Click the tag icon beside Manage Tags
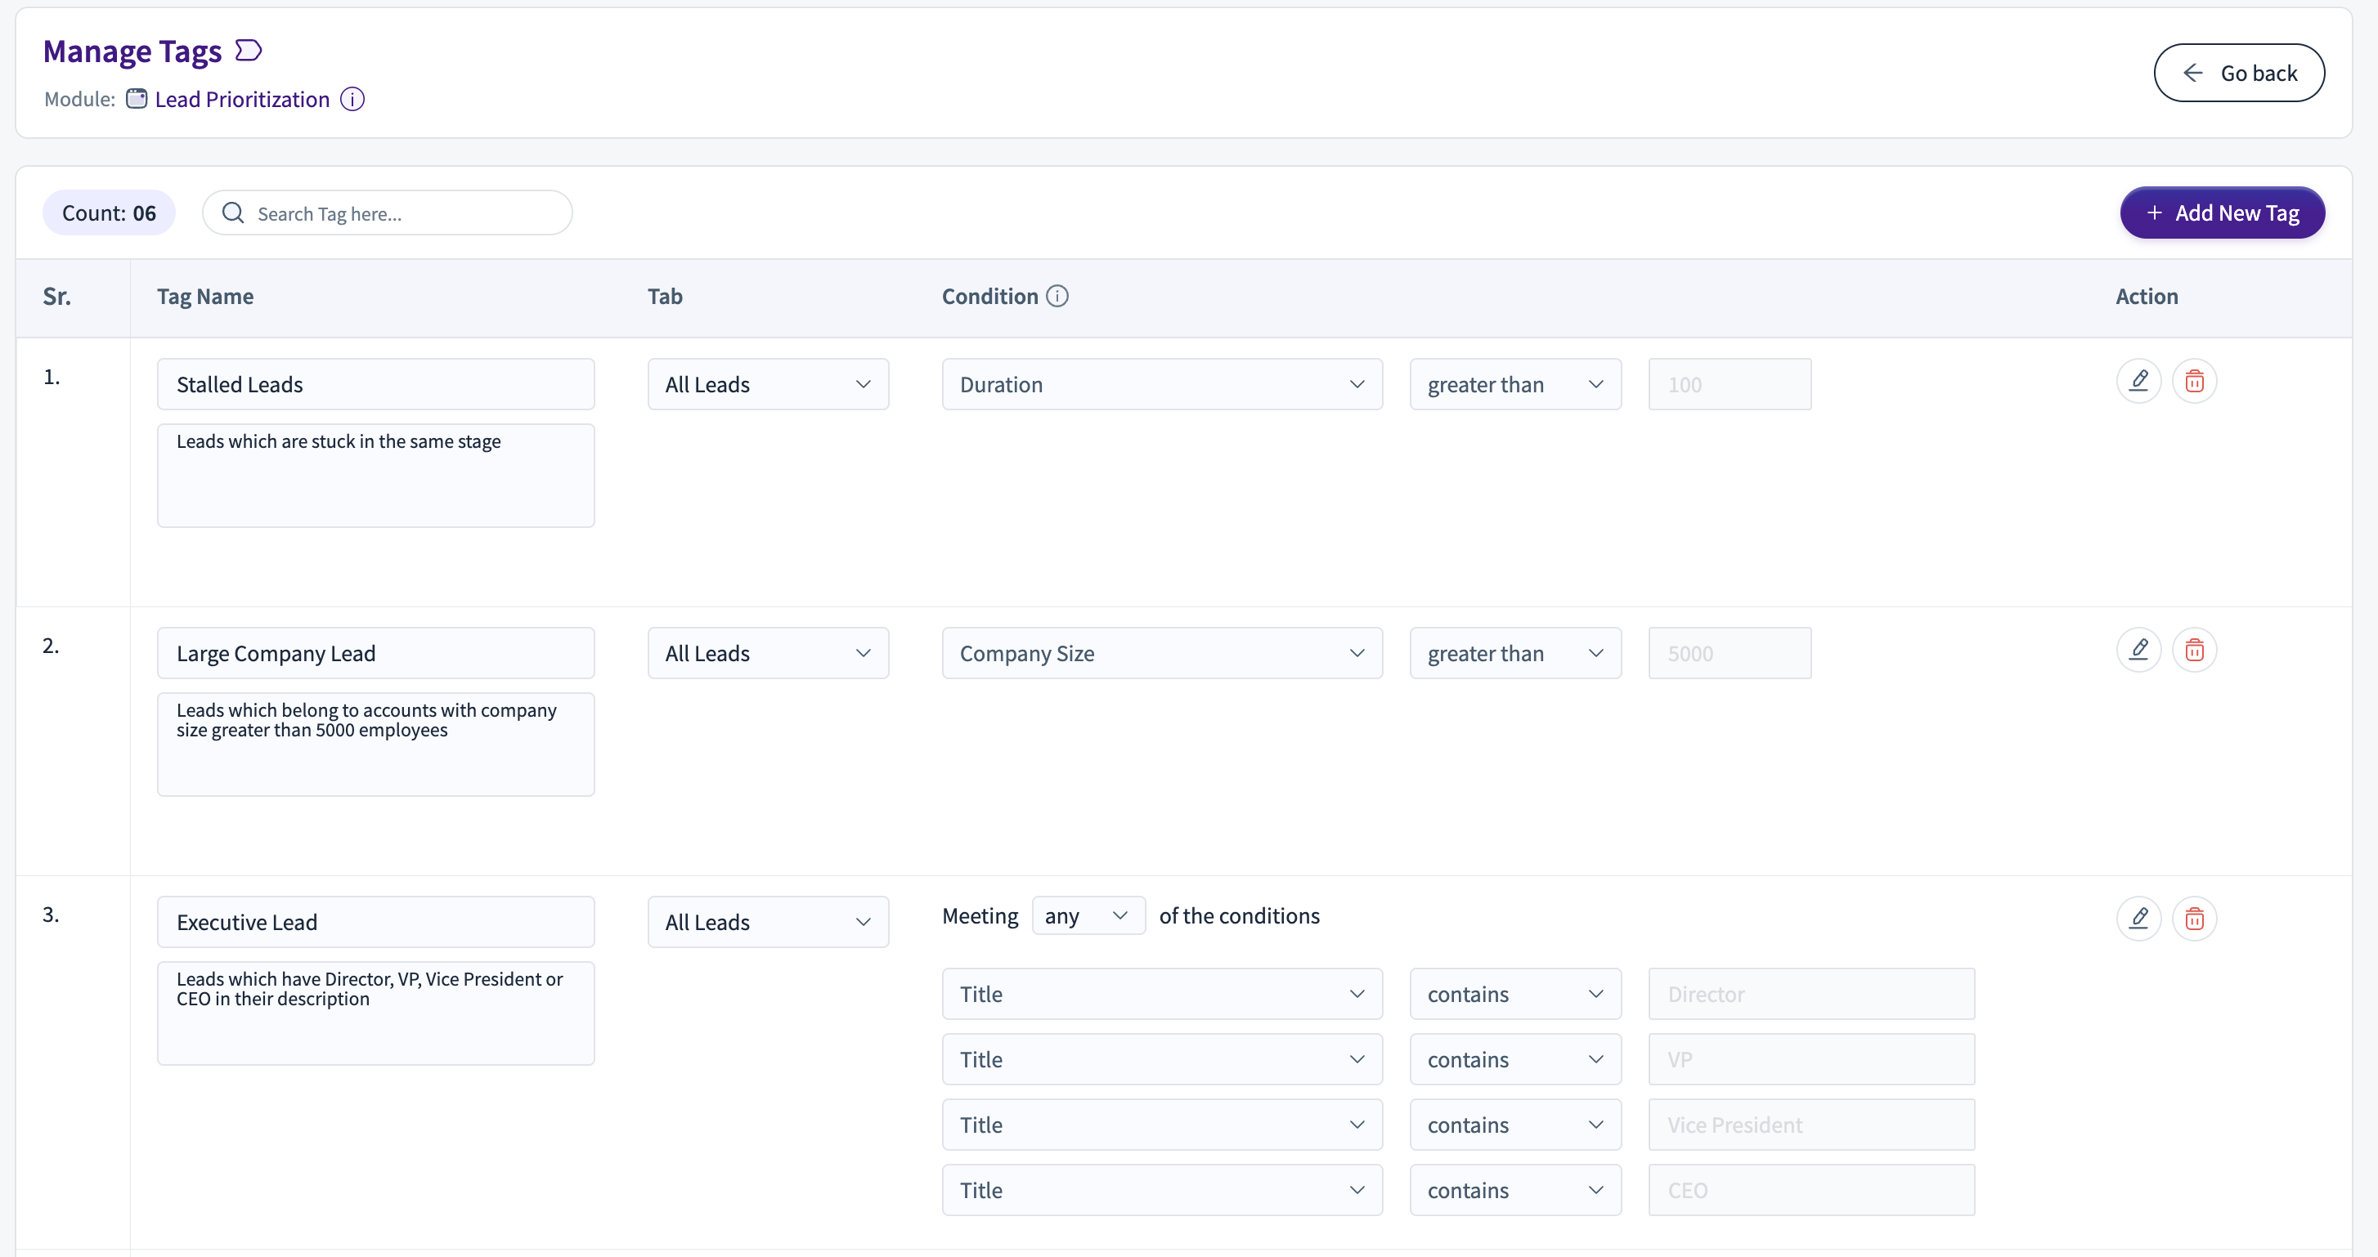This screenshot has width=2378, height=1257. [249, 50]
